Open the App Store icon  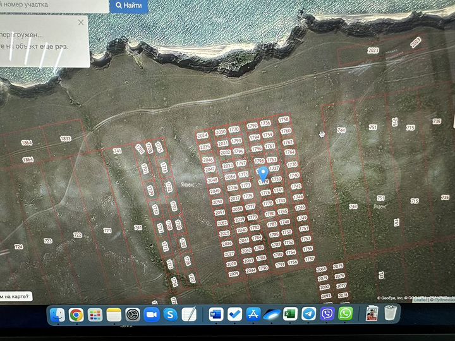pos(253,314)
